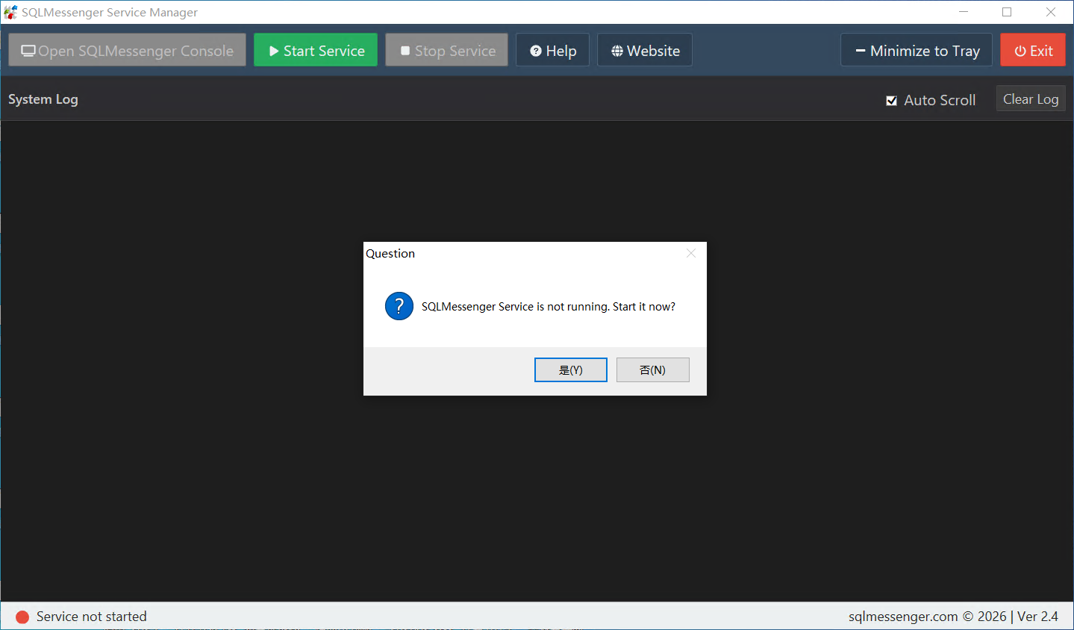This screenshot has width=1074, height=630.
Task: Click the service not running message text
Action: pyautogui.click(x=549, y=307)
